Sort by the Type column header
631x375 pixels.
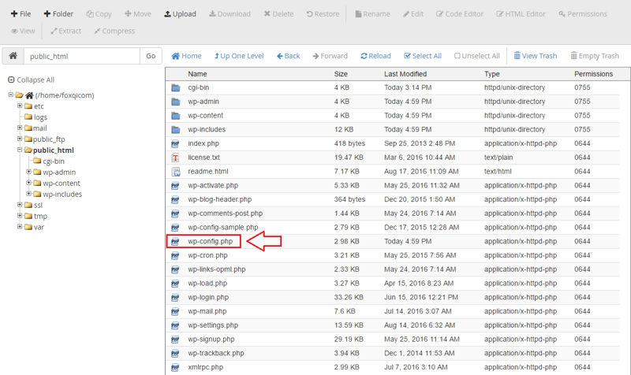tap(491, 74)
